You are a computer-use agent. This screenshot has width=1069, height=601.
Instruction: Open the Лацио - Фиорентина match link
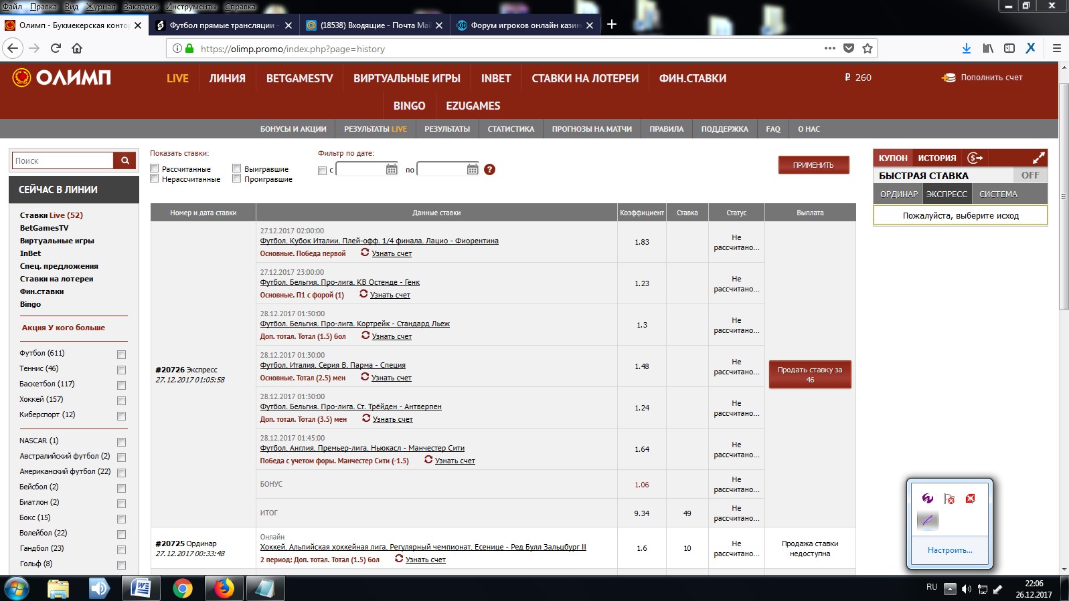click(x=379, y=241)
